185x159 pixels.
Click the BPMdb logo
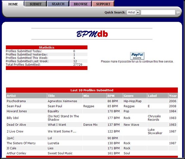click(x=92, y=34)
